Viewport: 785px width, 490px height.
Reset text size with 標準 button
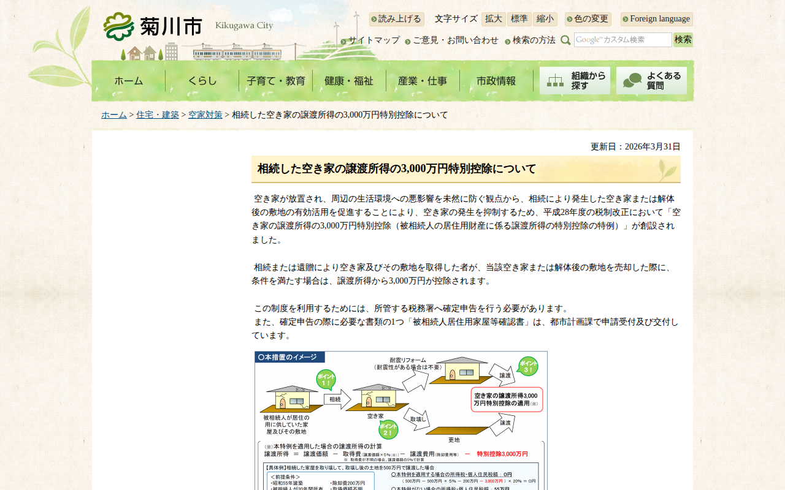point(519,19)
